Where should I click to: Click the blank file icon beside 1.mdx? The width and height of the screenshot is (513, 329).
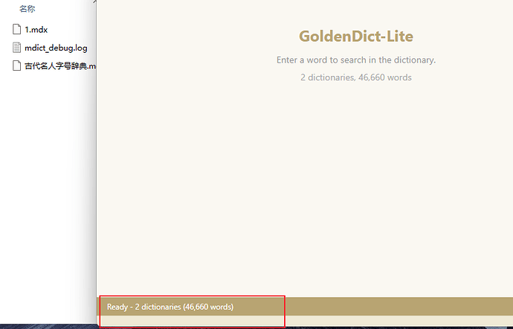[16, 29]
